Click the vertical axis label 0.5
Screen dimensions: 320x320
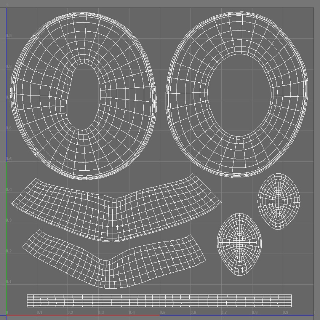(9, 159)
